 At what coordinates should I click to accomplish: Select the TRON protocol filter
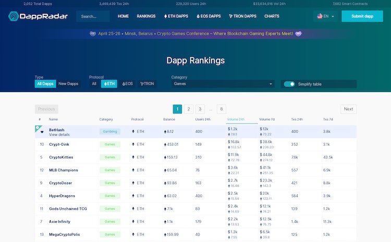point(147,84)
